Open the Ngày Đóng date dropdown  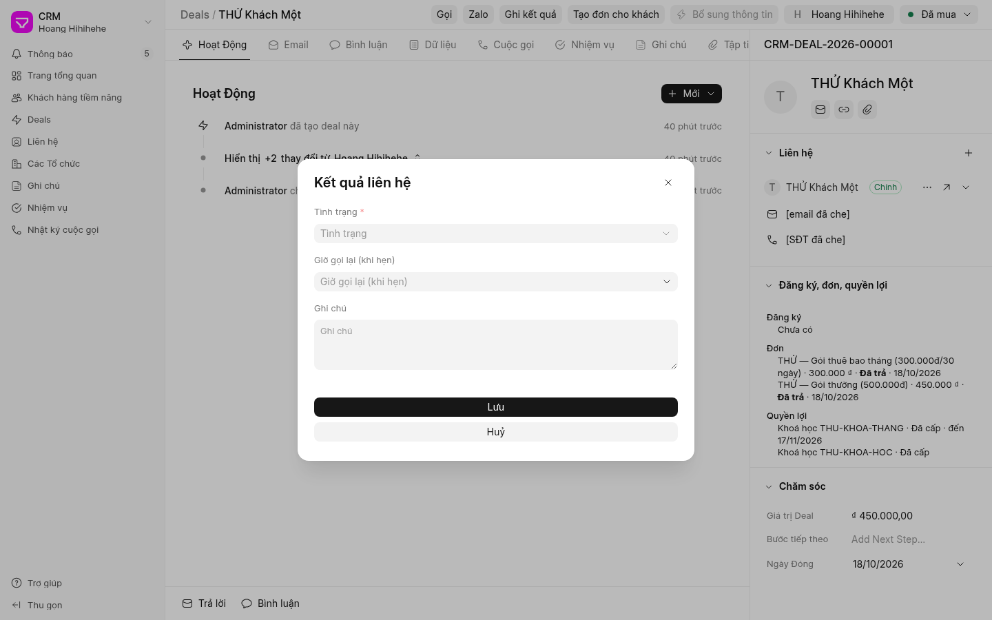pos(908,564)
